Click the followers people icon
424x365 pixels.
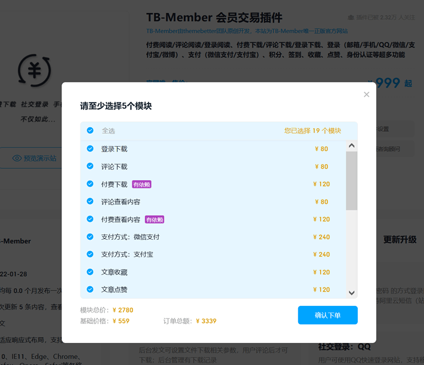coord(351,17)
